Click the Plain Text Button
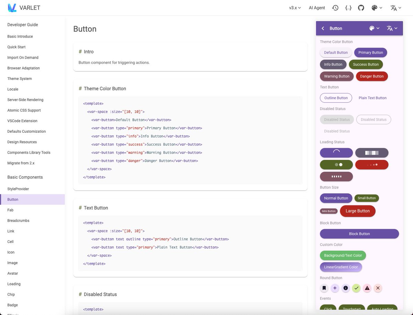The height and width of the screenshot is (315, 413). pyautogui.click(x=372, y=98)
